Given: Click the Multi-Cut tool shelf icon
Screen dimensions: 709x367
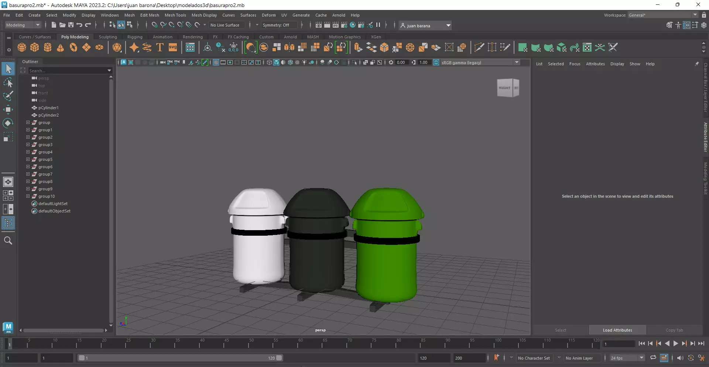Looking at the screenshot, I should (479, 47).
